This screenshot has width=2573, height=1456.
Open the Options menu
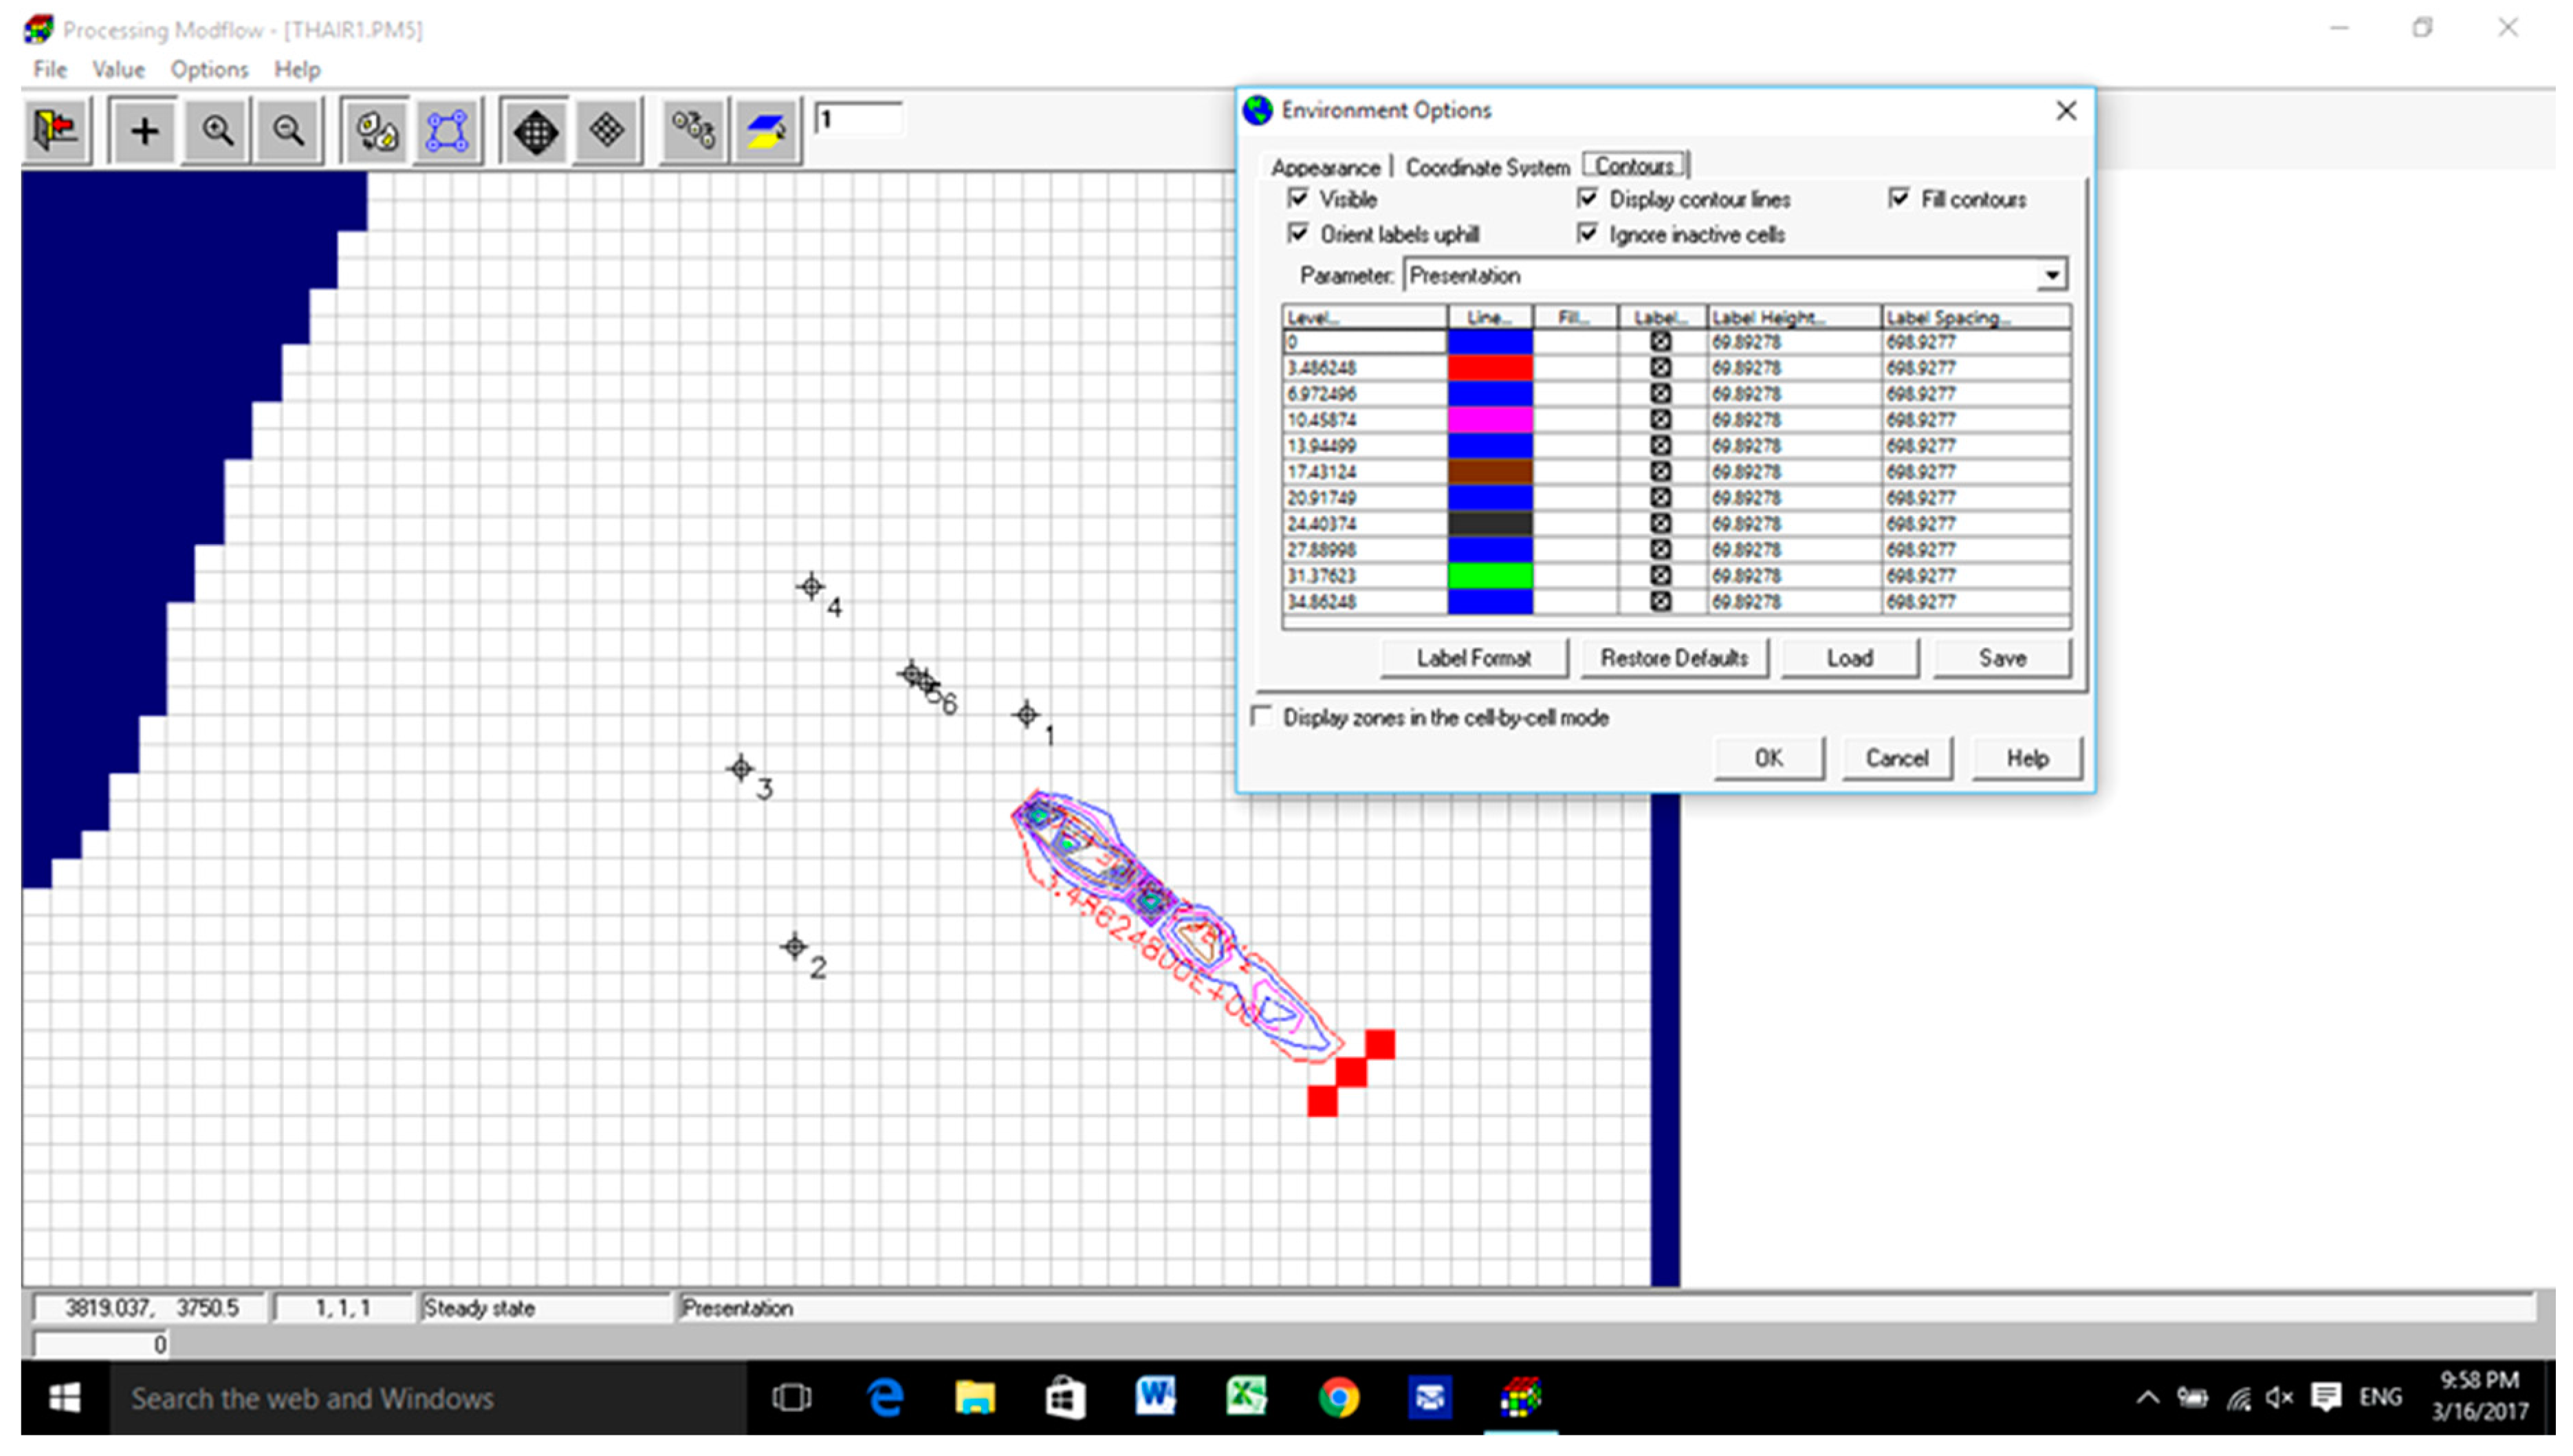(209, 69)
